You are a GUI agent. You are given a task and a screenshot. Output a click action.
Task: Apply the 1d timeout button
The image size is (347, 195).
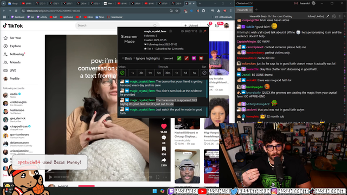click(185, 73)
